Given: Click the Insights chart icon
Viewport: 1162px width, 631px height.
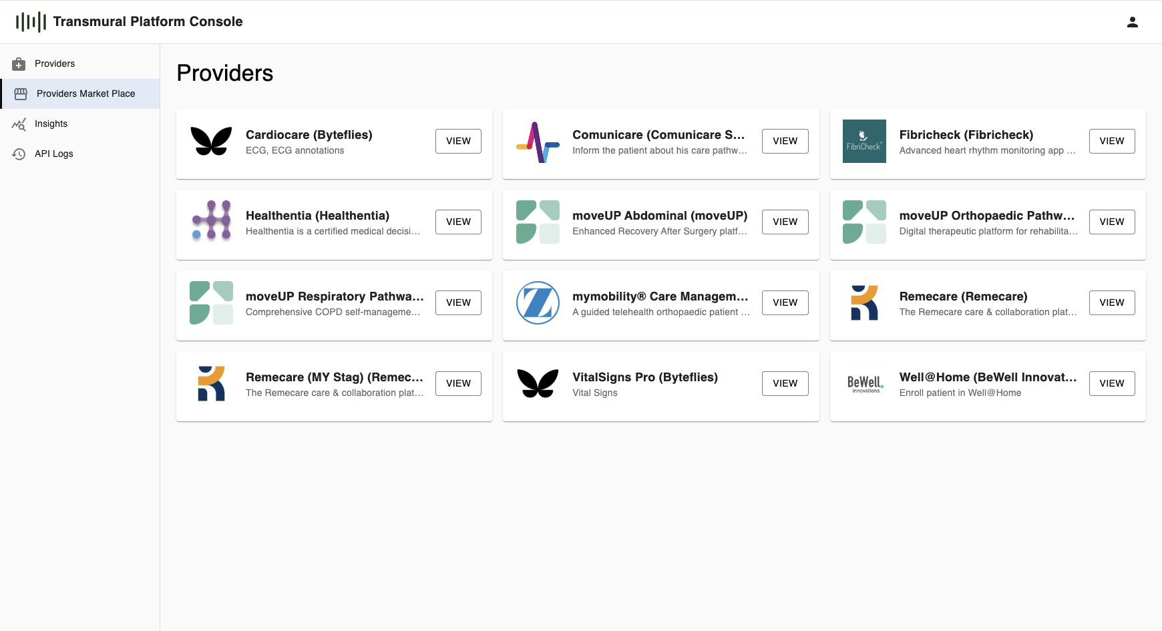Looking at the screenshot, I should (20, 124).
